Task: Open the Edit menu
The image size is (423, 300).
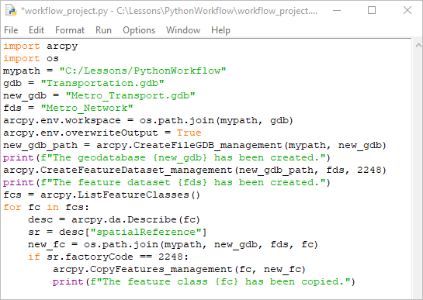Action: click(36, 30)
